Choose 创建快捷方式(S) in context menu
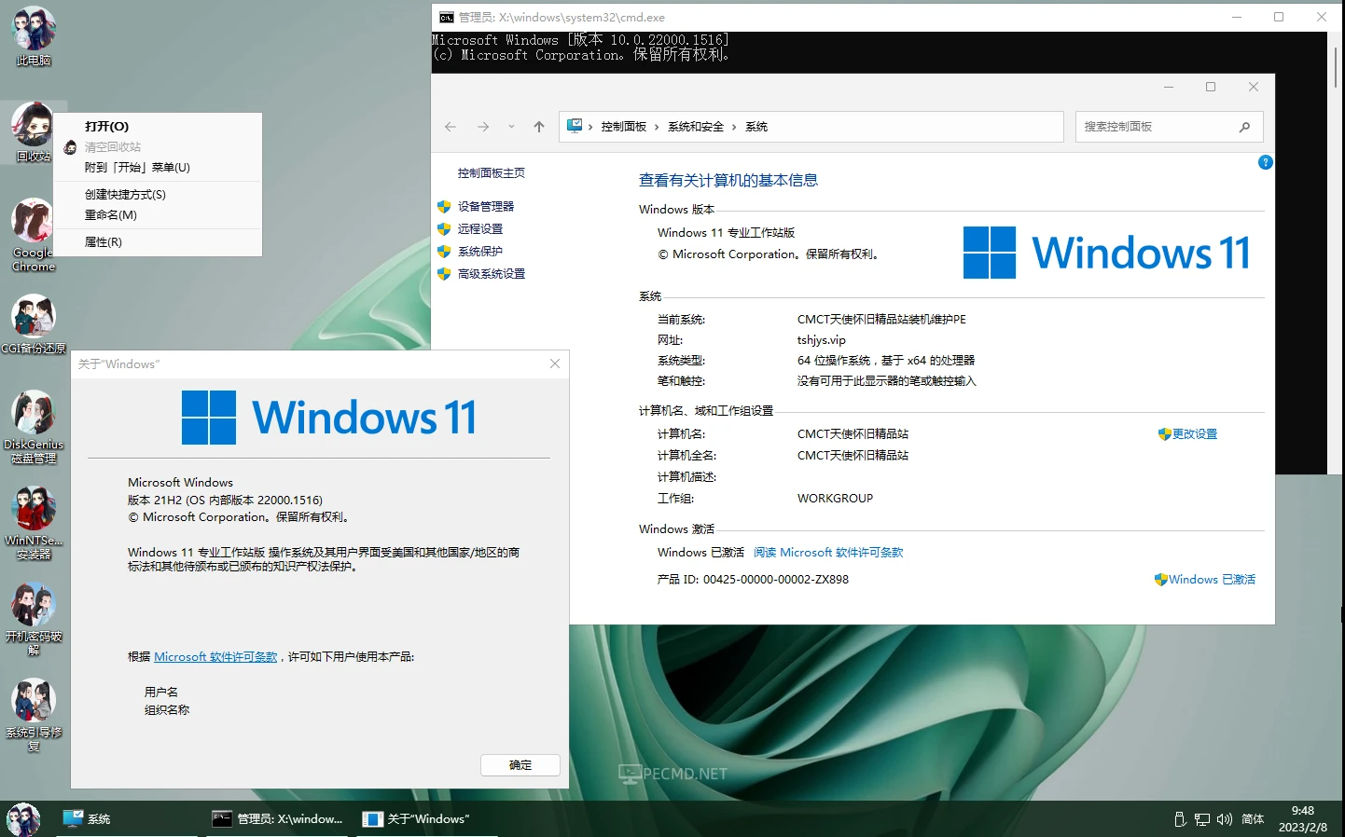This screenshot has width=1345, height=837. pos(158,195)
